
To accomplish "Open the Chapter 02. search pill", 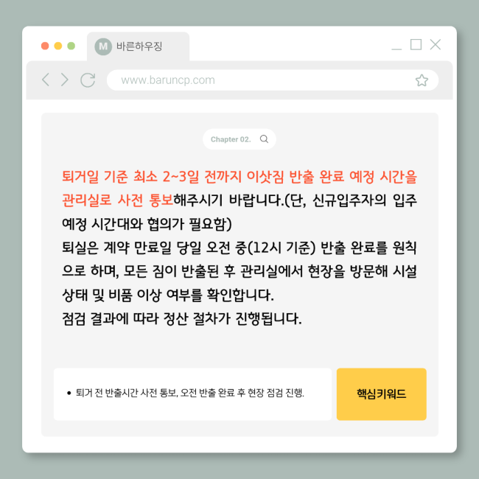I will pyautogui.click(x=239, y=139).
